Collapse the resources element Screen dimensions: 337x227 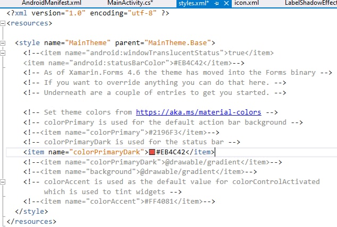pos(2,23)
